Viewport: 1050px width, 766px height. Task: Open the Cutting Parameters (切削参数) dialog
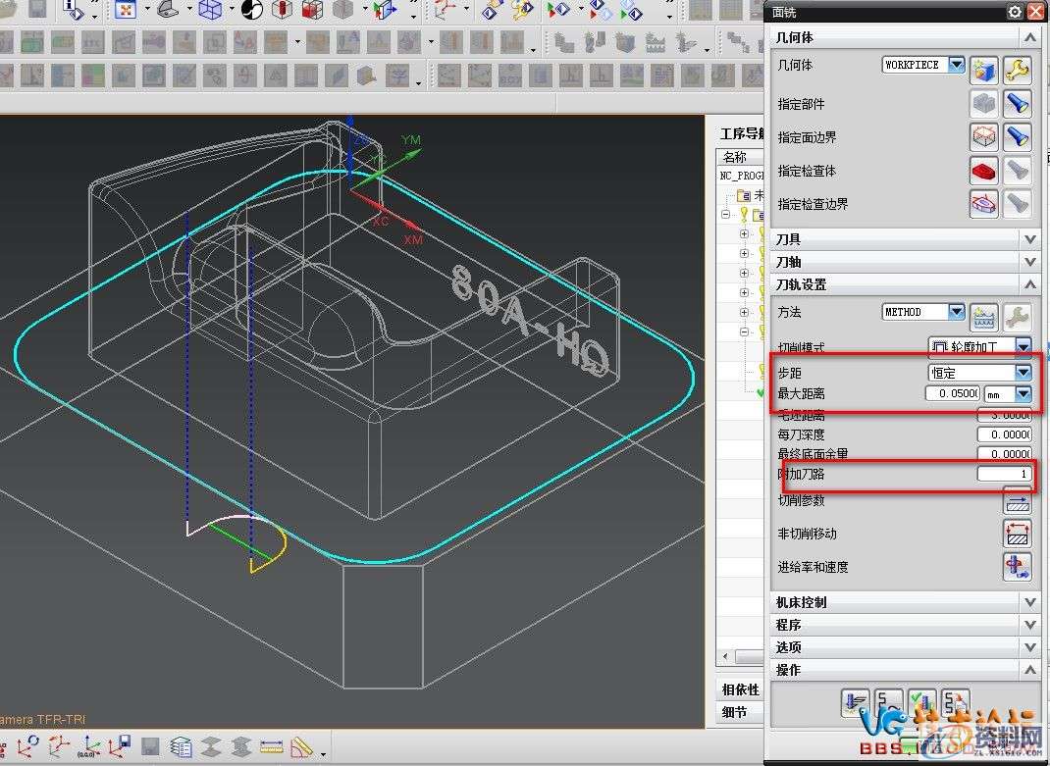(x=1017, y=501)
